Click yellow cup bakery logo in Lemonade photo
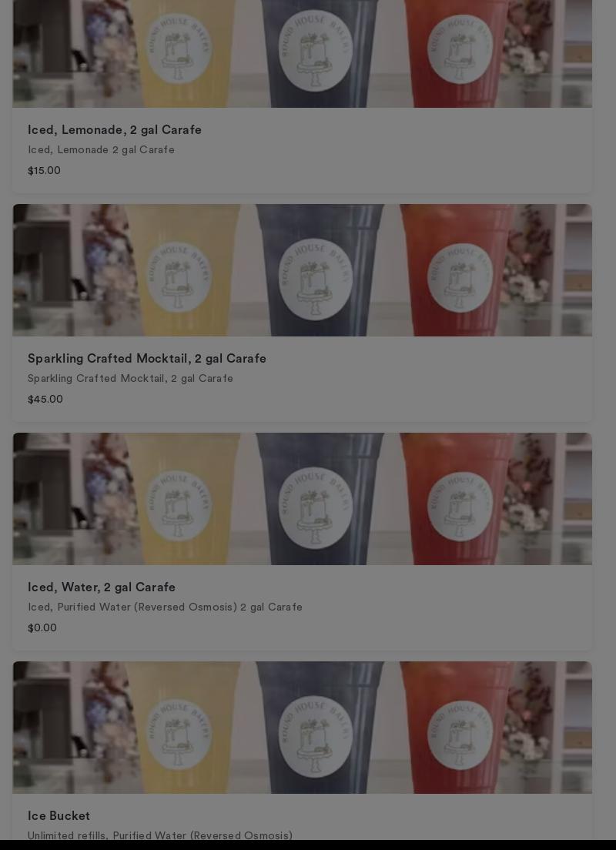Image resolution: width=616 pixels, height=850 pixels. click(178, 49)
